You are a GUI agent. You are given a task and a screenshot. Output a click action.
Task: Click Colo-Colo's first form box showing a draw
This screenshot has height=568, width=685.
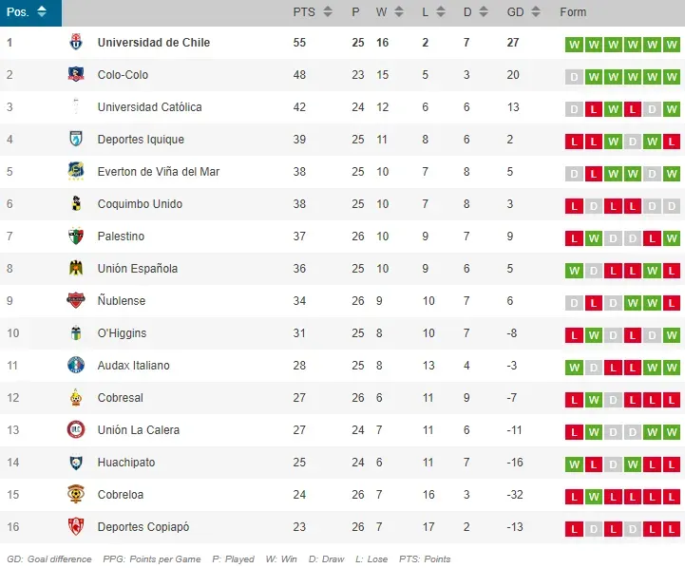pos(573,77)
